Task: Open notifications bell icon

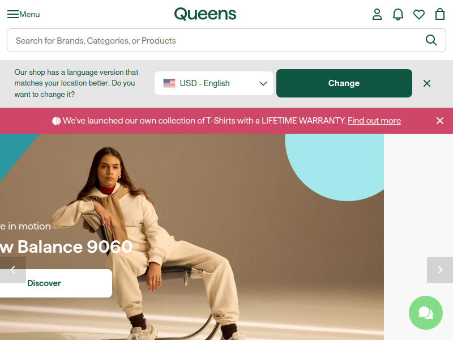Action: tap(398, 14)
